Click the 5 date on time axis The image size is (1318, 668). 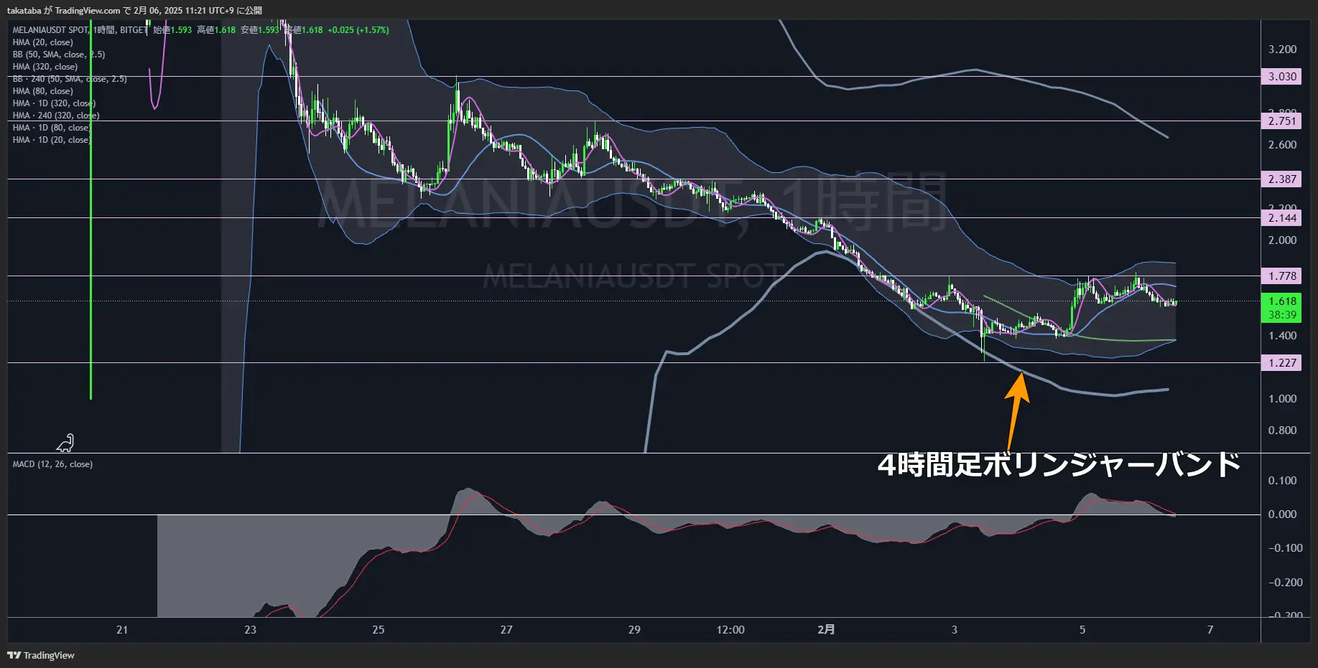[1082, 630]
